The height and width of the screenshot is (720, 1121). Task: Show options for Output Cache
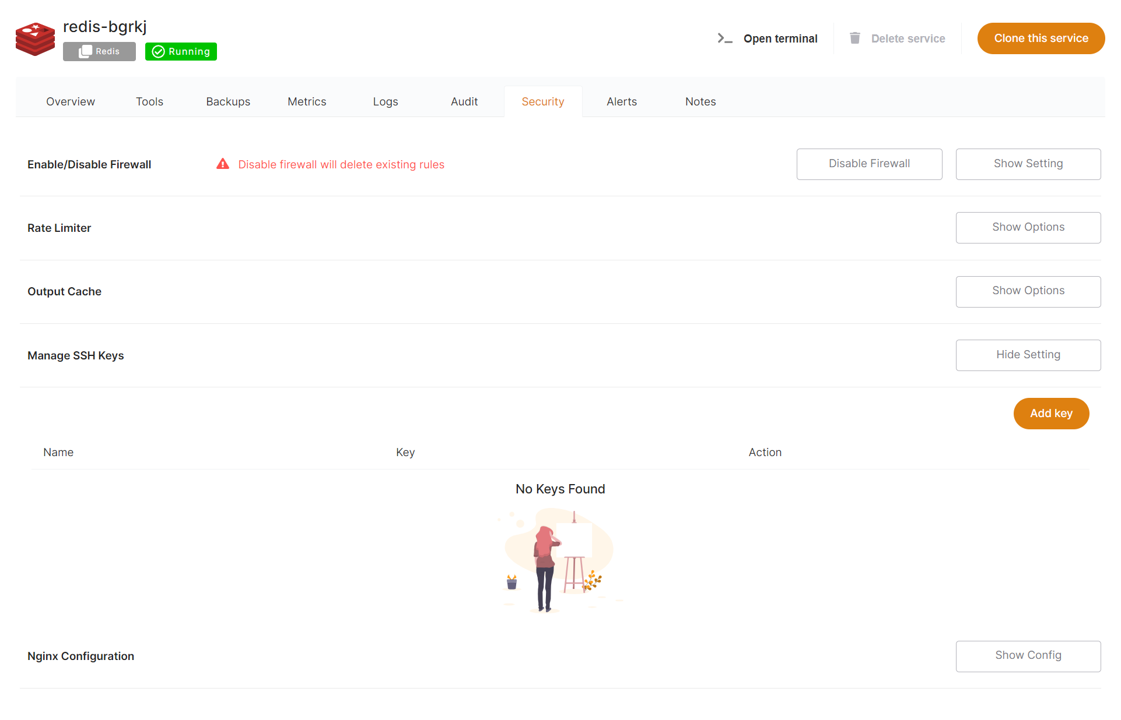1028,291
